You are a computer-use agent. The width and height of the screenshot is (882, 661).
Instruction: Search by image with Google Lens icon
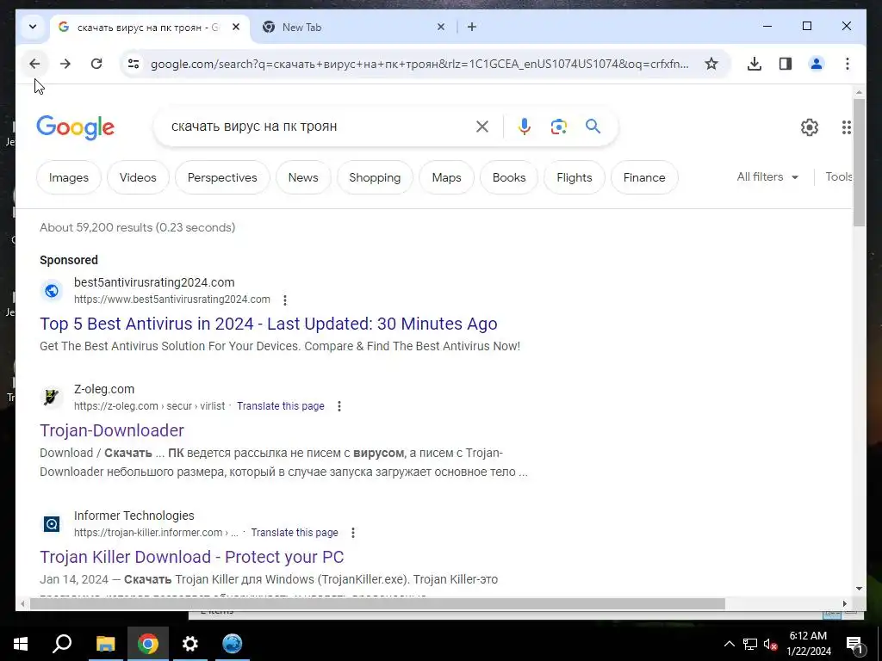(x=558, y=127)
